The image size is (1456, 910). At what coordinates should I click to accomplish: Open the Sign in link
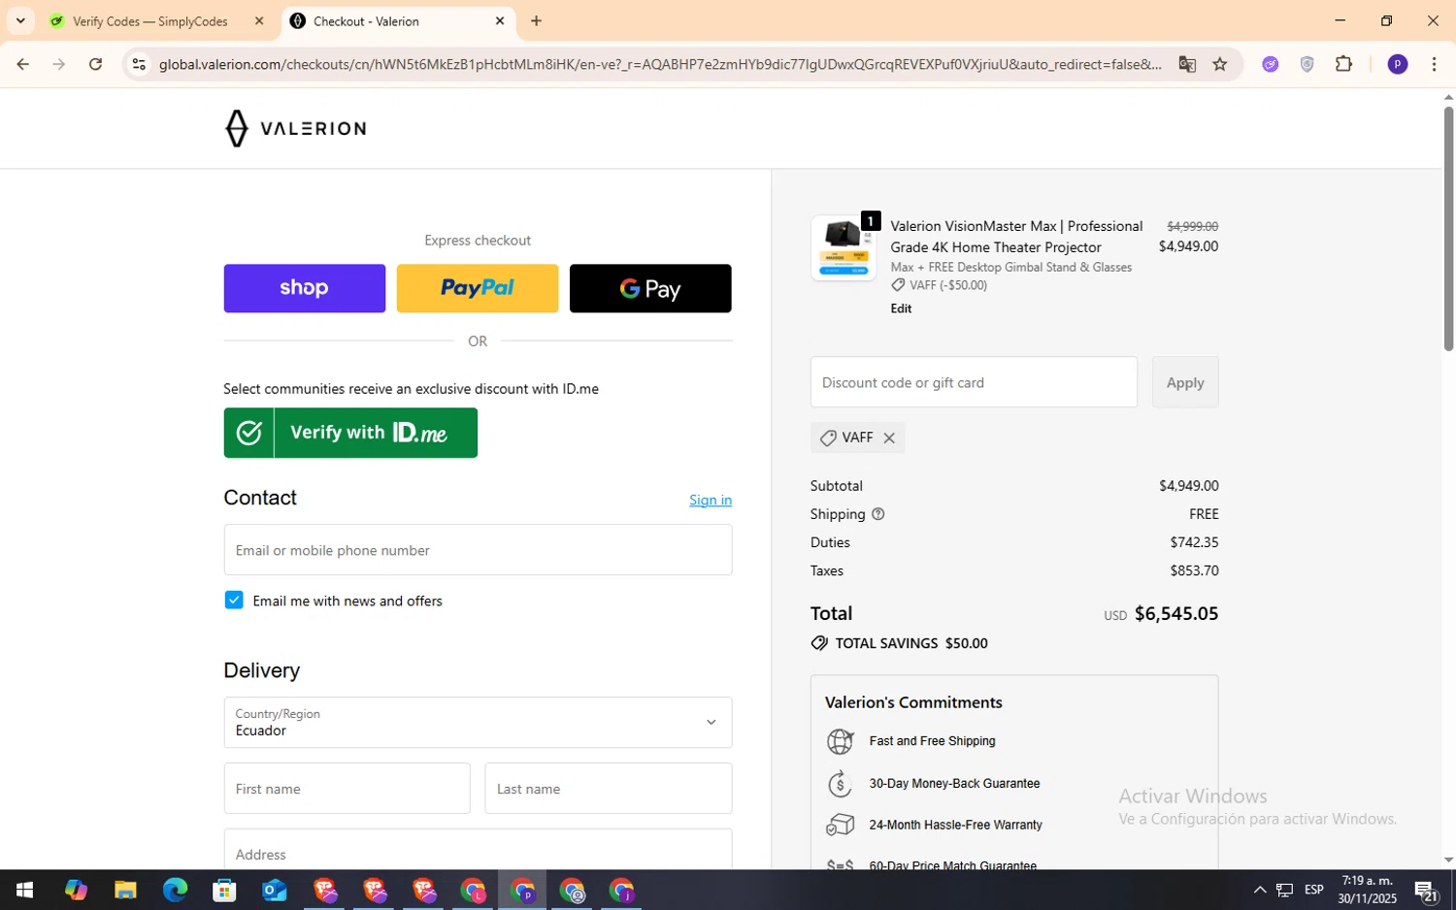(x=711, y=500)
